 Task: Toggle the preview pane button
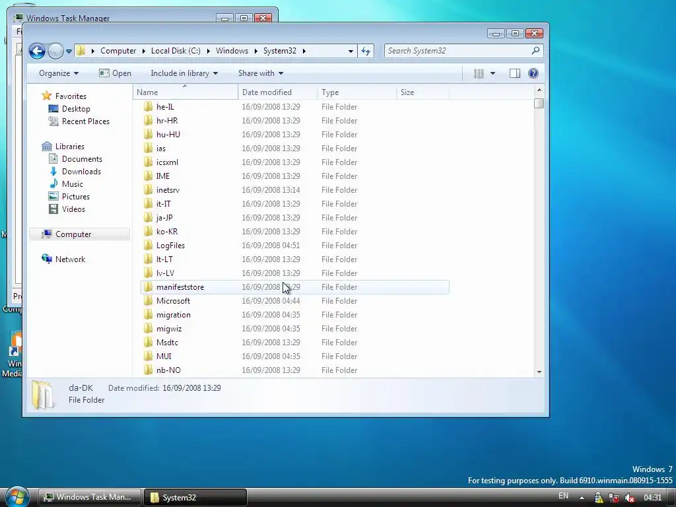(515, 73)
